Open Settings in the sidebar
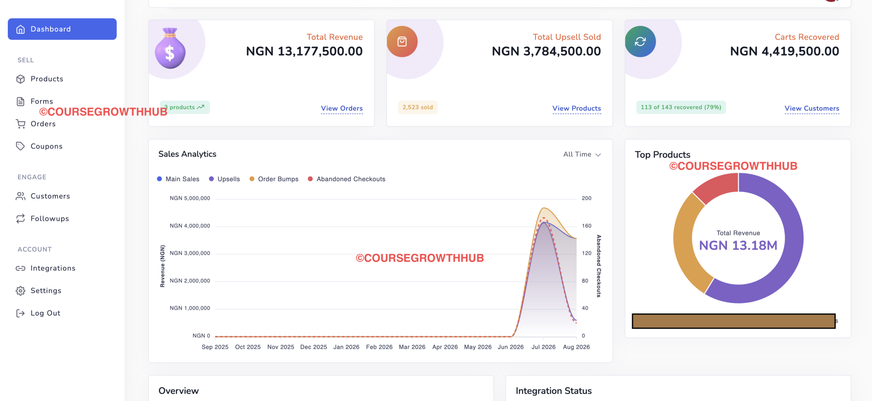 46,291
